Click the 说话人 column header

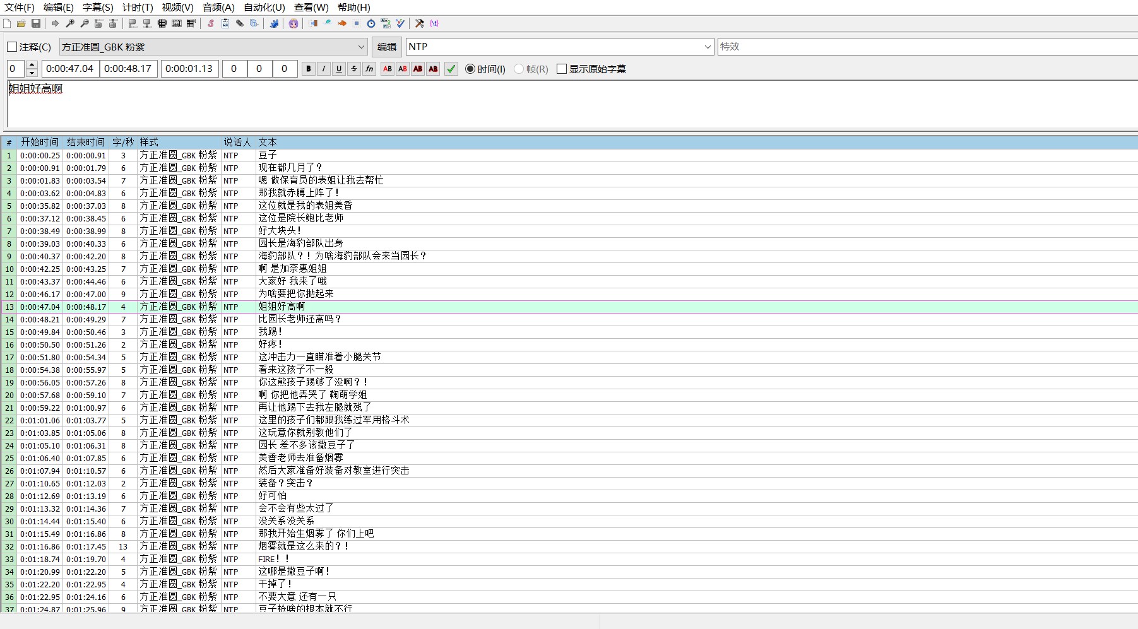238,143
